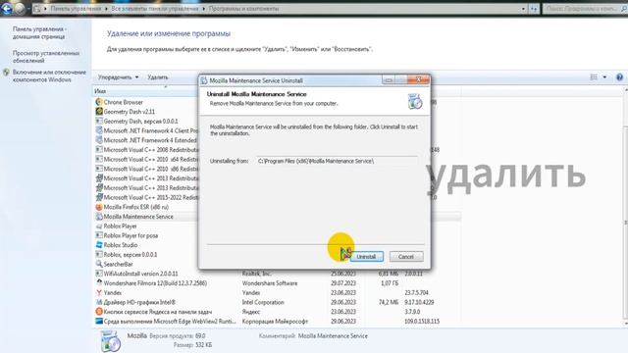628x353 pixels.
Task: Click the Realtek publisher text for WifiAutoInstall
Action: (x=256, y=274)
